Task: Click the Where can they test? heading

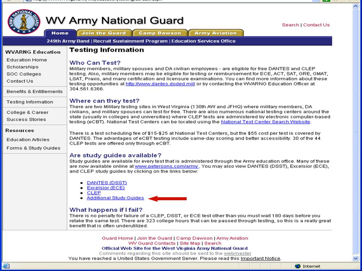Action: click(104, 101)
